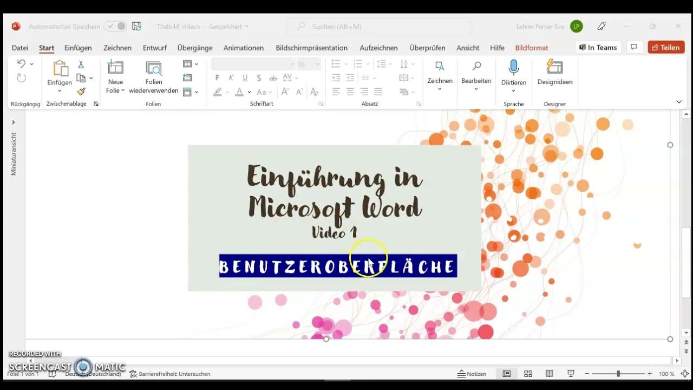Open the Undo dropdown arrow
The height and width of the screenshot is (390, 693).
point(31,64)
